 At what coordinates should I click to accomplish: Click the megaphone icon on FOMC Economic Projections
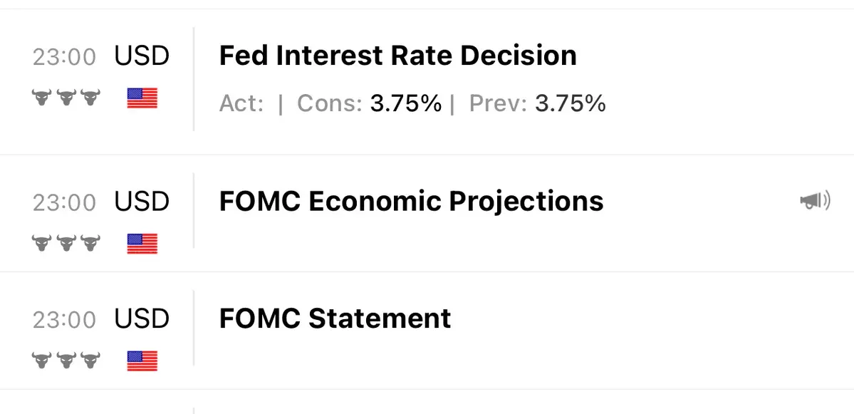point(815,202)
